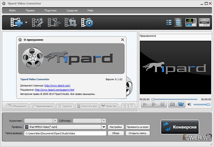Open the clip trimming scissors tool
The width and height of the screenshot is (214, 147).
tap(53, 23)
